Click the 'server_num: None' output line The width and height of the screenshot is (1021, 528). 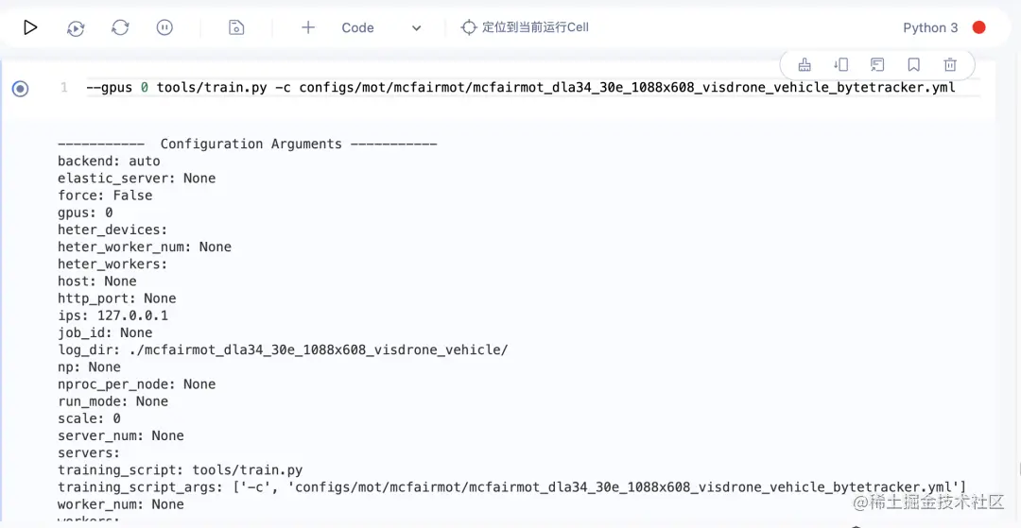click(x=121, y=435)
